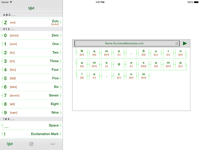Select the 0 Zero row

click(31, 35)
